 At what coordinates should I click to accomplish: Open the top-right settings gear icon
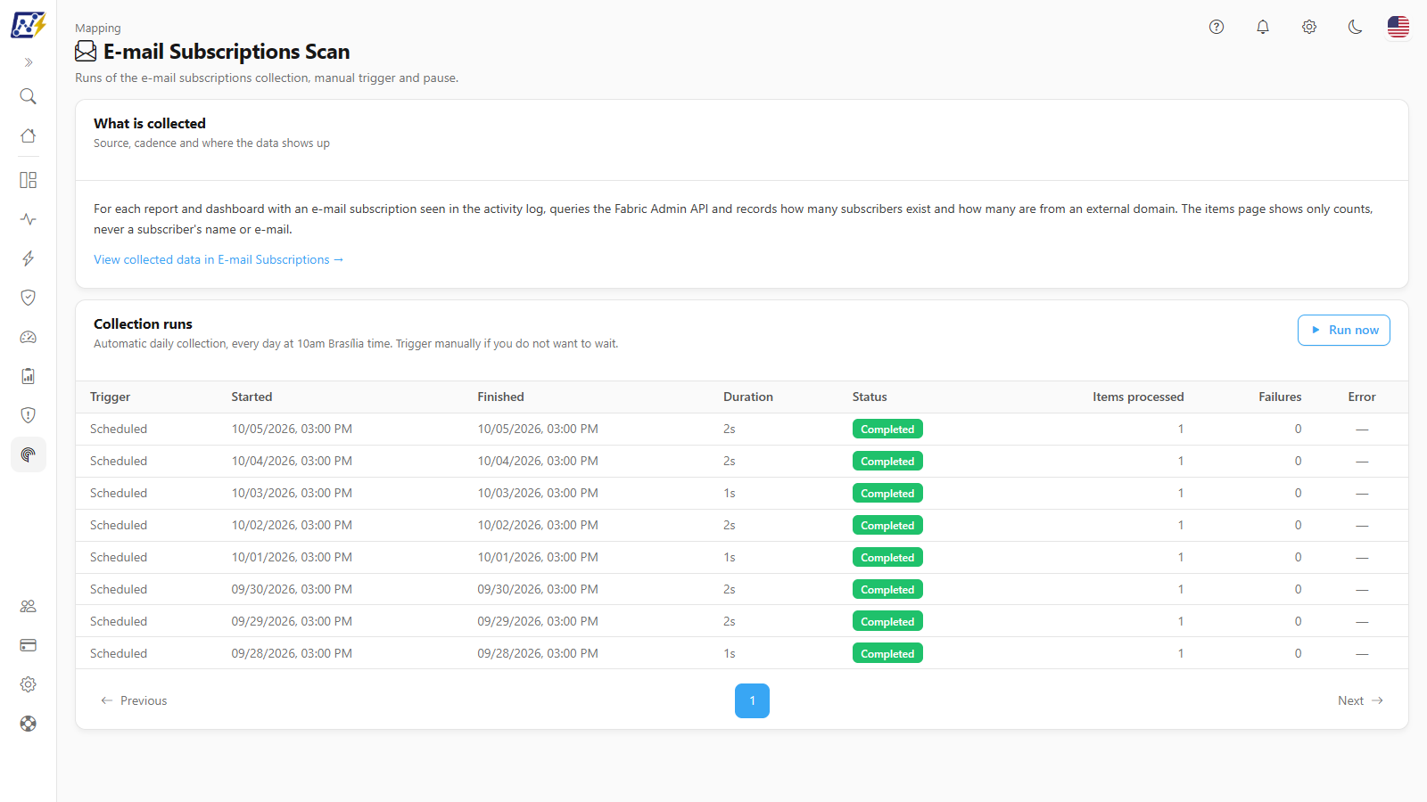click(1309, 27)
